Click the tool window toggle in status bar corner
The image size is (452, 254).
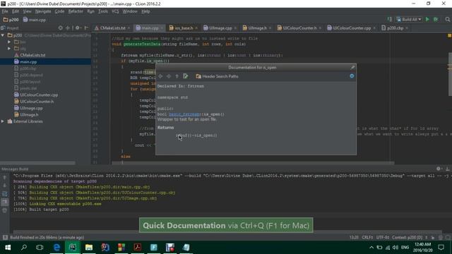point(5,237)
